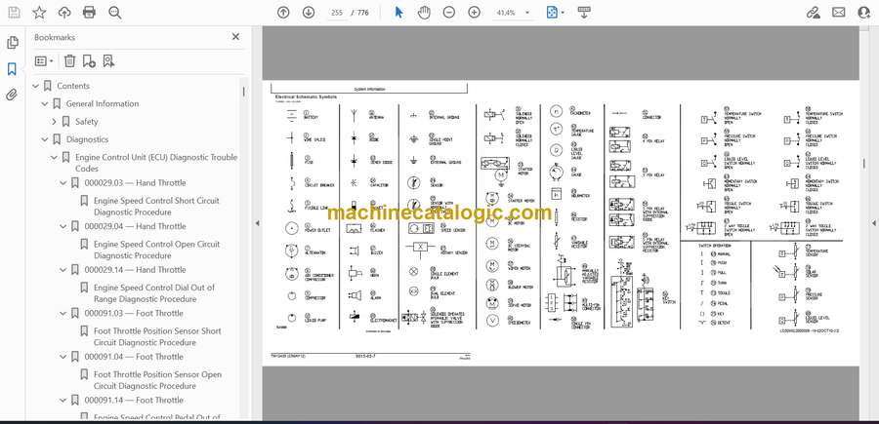879x424 pixels.
Task: Zoom out with the minus button
Action: coord(449,13)
